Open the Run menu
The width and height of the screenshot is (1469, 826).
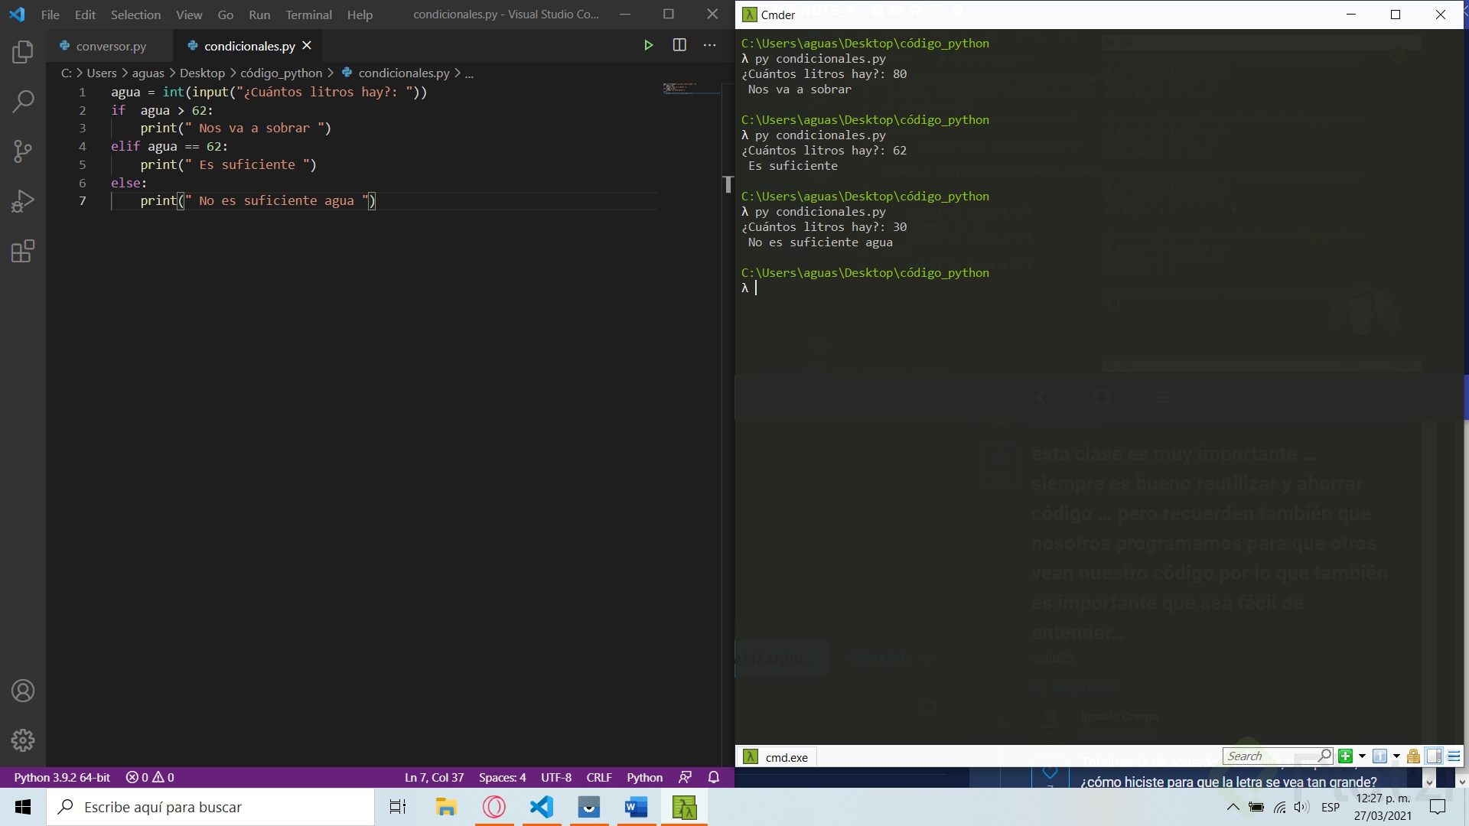tap(259, 15)
